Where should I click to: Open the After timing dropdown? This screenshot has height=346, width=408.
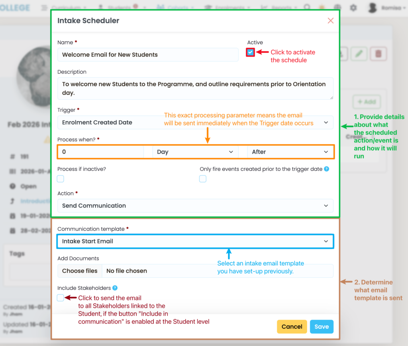click(x=289, y=152)
